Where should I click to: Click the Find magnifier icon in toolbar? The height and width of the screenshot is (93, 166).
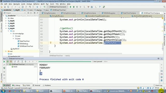30,7
